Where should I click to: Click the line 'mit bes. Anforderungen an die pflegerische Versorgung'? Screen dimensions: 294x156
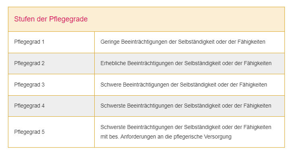tap(166, 137)
